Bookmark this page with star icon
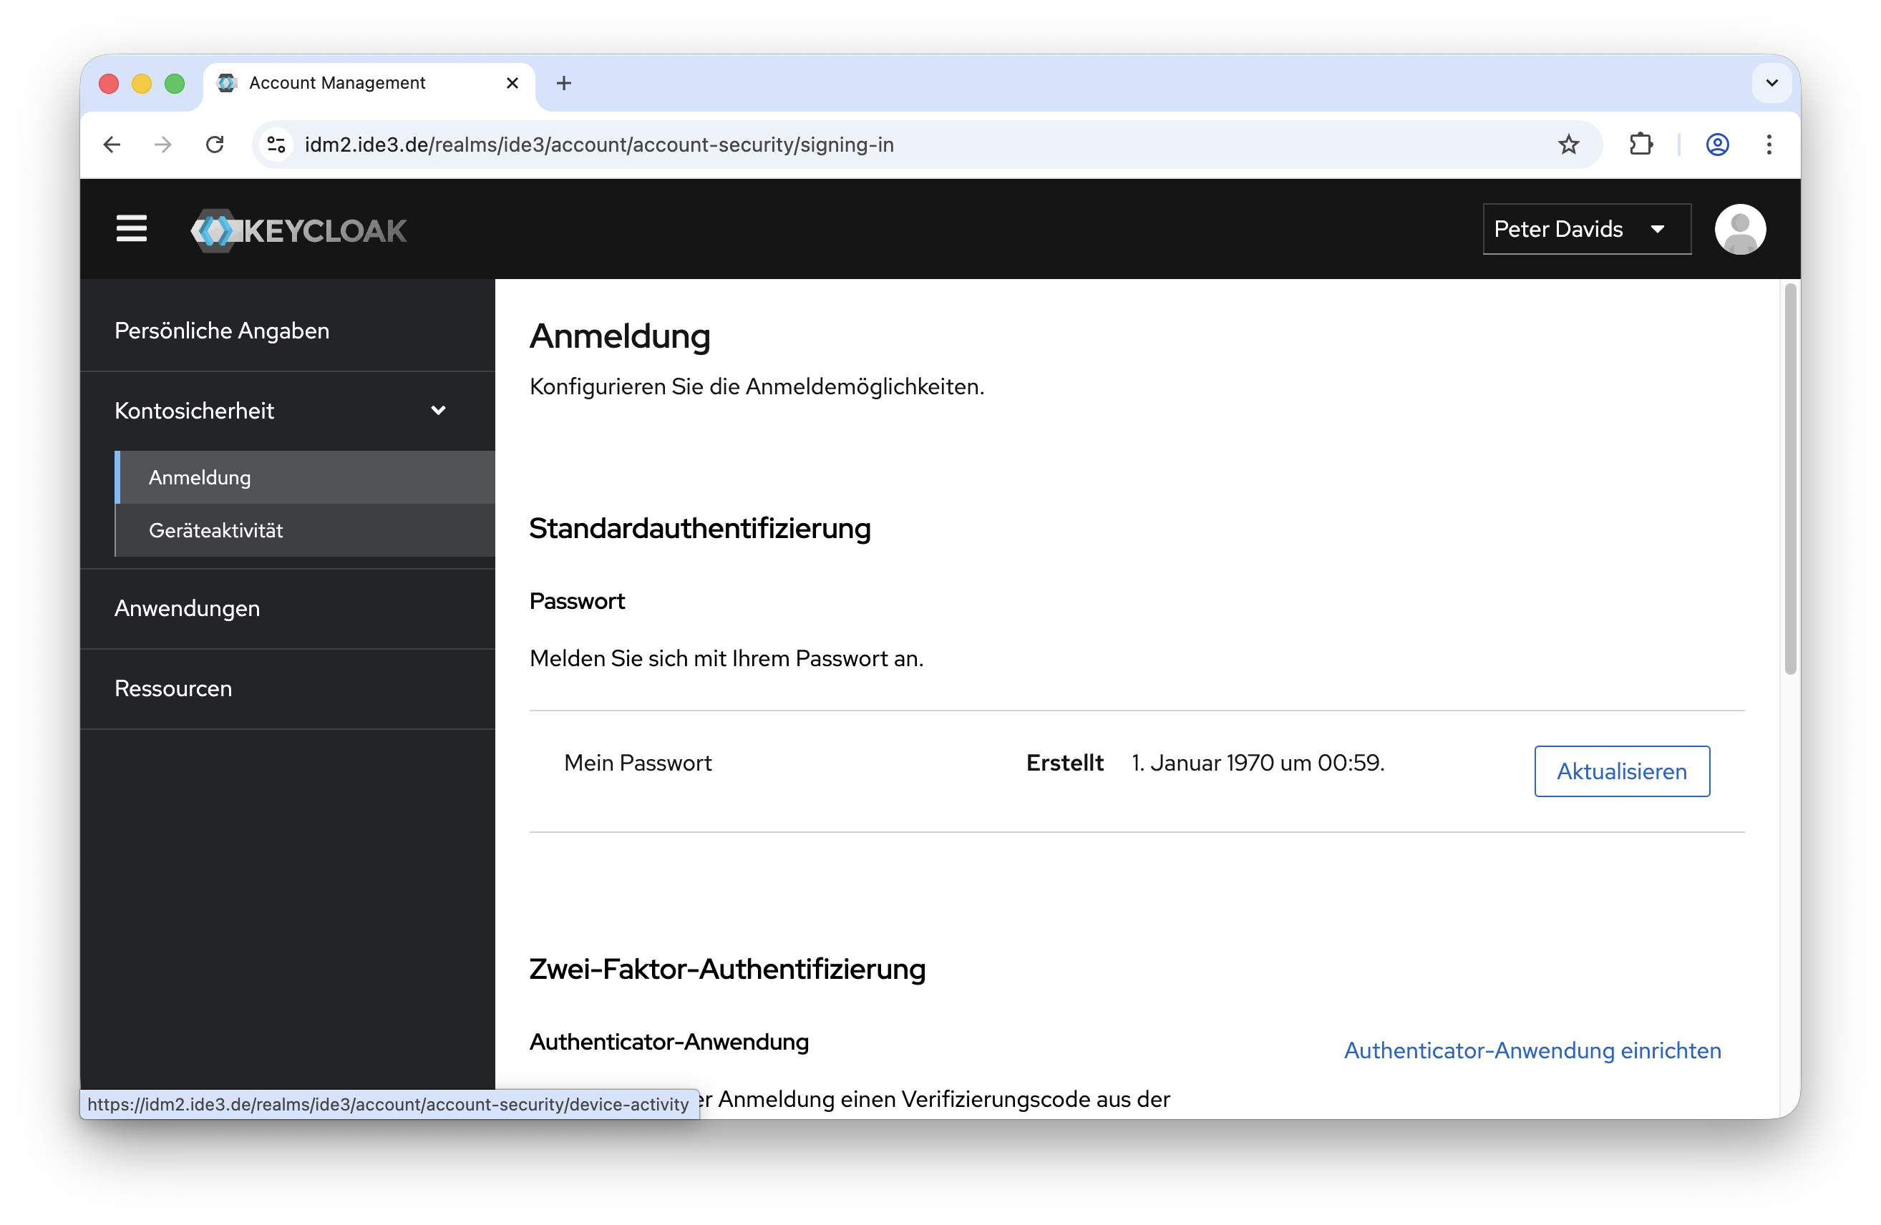Screen dimensions: 1881x1225 1568,145
